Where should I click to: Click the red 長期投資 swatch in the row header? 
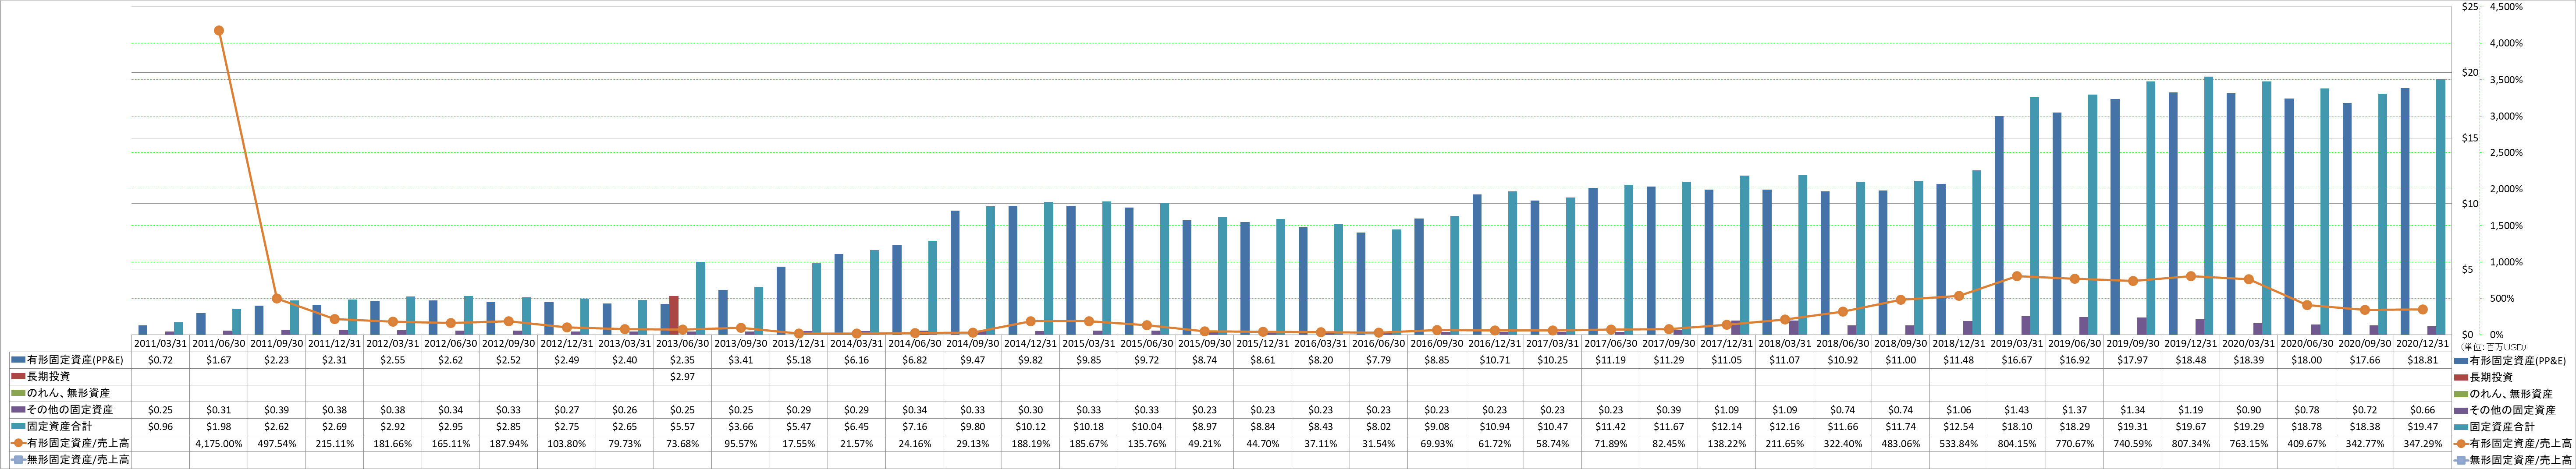[19, 377]
